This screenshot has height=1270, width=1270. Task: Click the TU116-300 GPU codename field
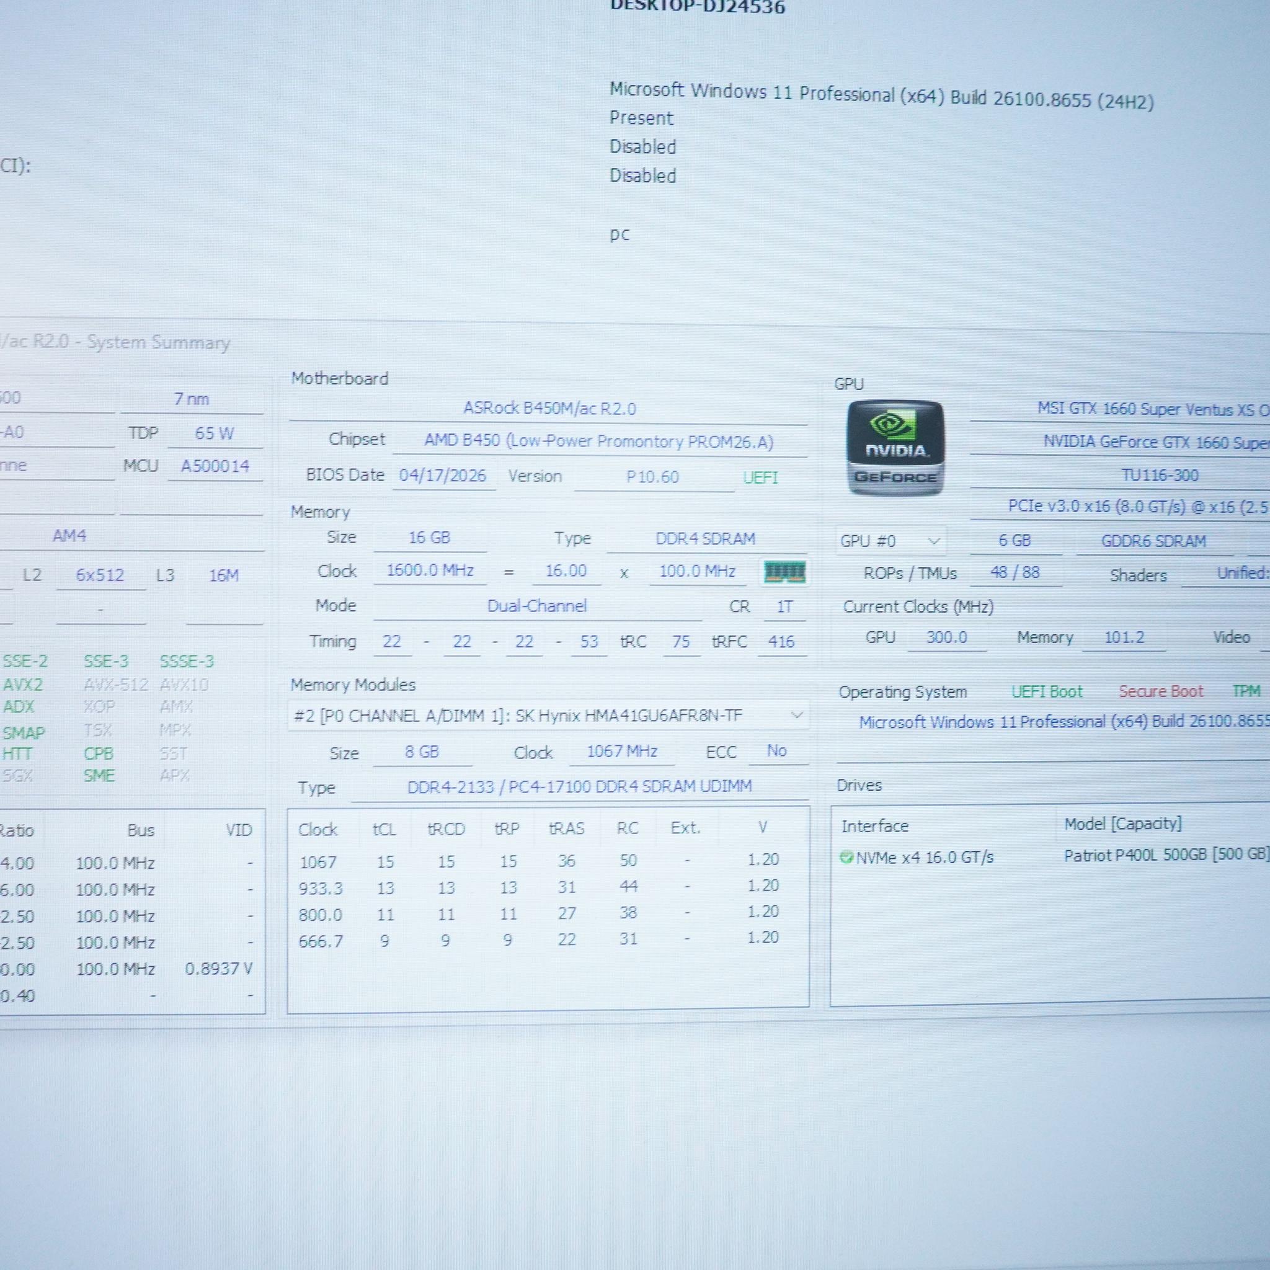[1160, 474]
